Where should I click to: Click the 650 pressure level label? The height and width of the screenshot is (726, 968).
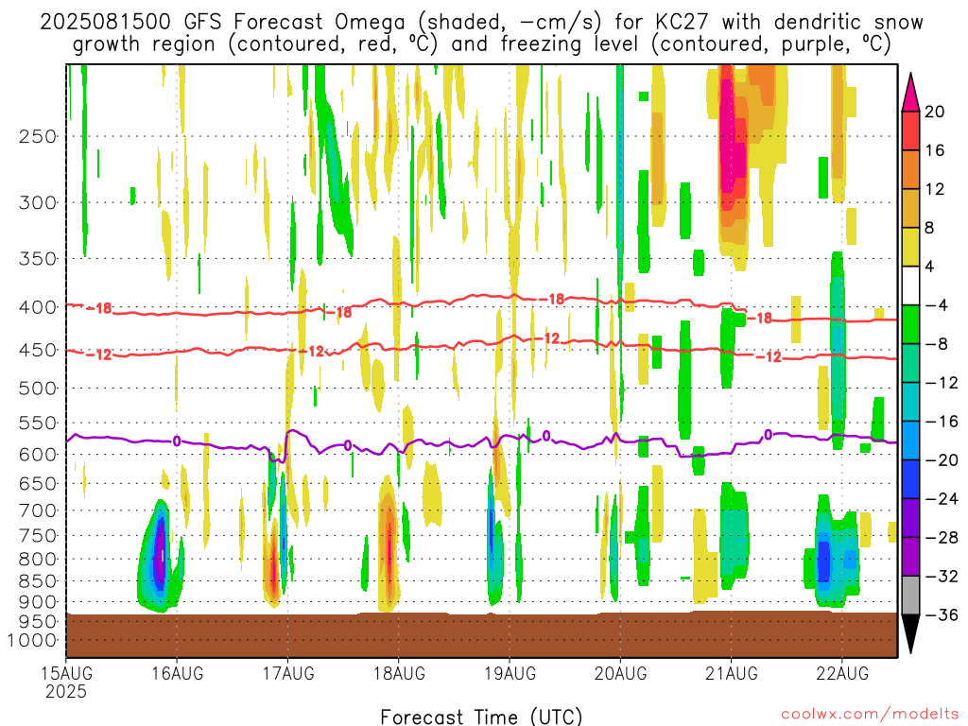tap(38, 483)
